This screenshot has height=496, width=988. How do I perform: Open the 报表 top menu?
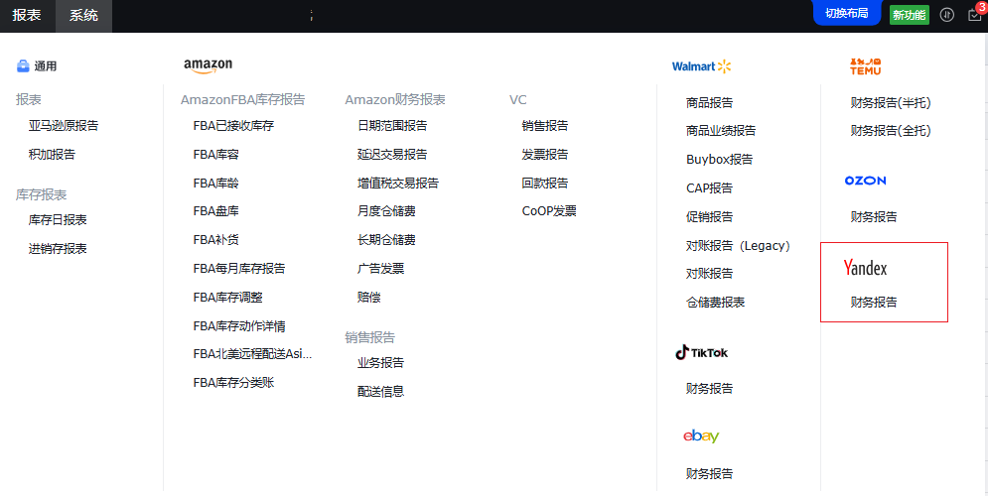(27, 15)
